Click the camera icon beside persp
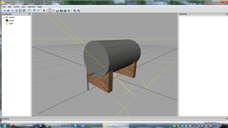This screenshot has height=128, width=228. (7, 21)
